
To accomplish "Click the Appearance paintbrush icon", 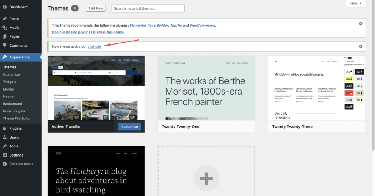I will tap(4, 57).
